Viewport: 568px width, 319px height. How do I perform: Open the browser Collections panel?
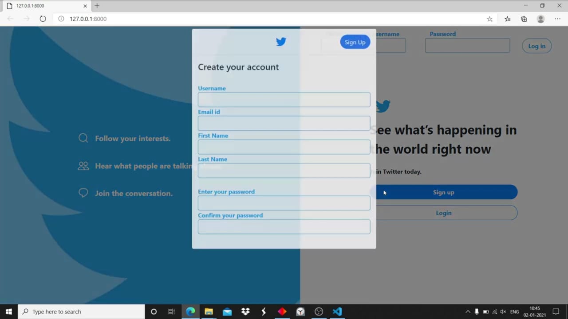[524, 19]
